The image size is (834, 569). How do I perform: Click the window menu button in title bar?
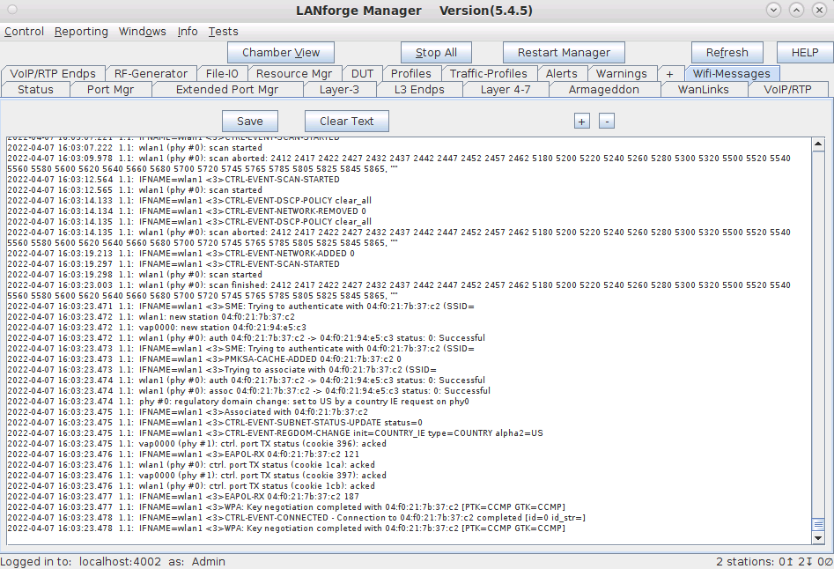pyautogui.click(x=12, y=10)
